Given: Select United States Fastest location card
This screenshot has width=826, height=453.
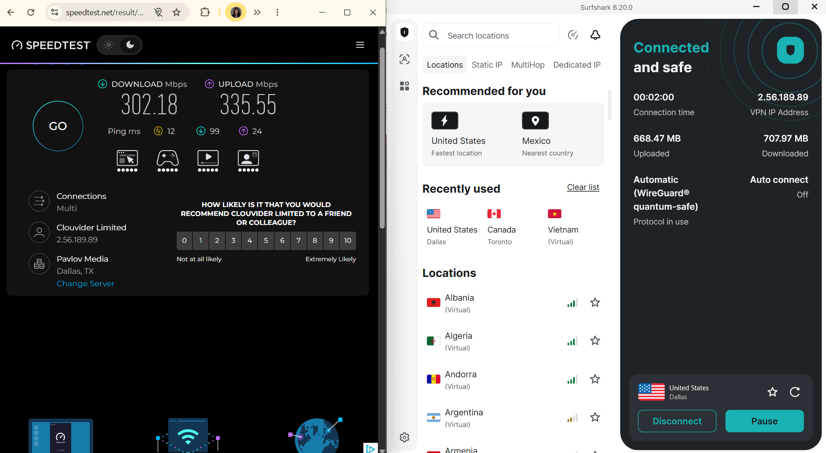Looking at the screenshot, I should coord(459,134).
